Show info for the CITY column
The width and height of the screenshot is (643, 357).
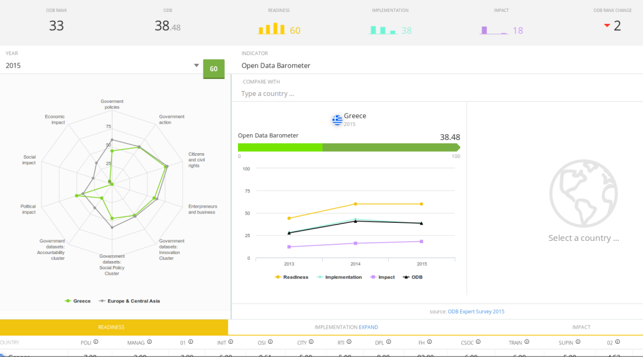(x=311, y=342)
